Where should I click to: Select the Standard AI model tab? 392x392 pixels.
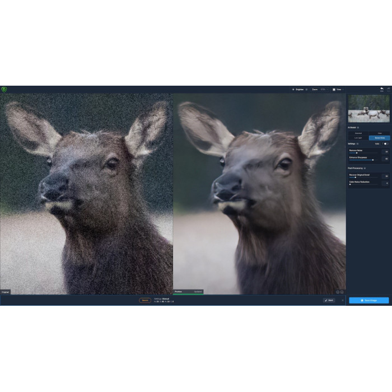(358, 133)
